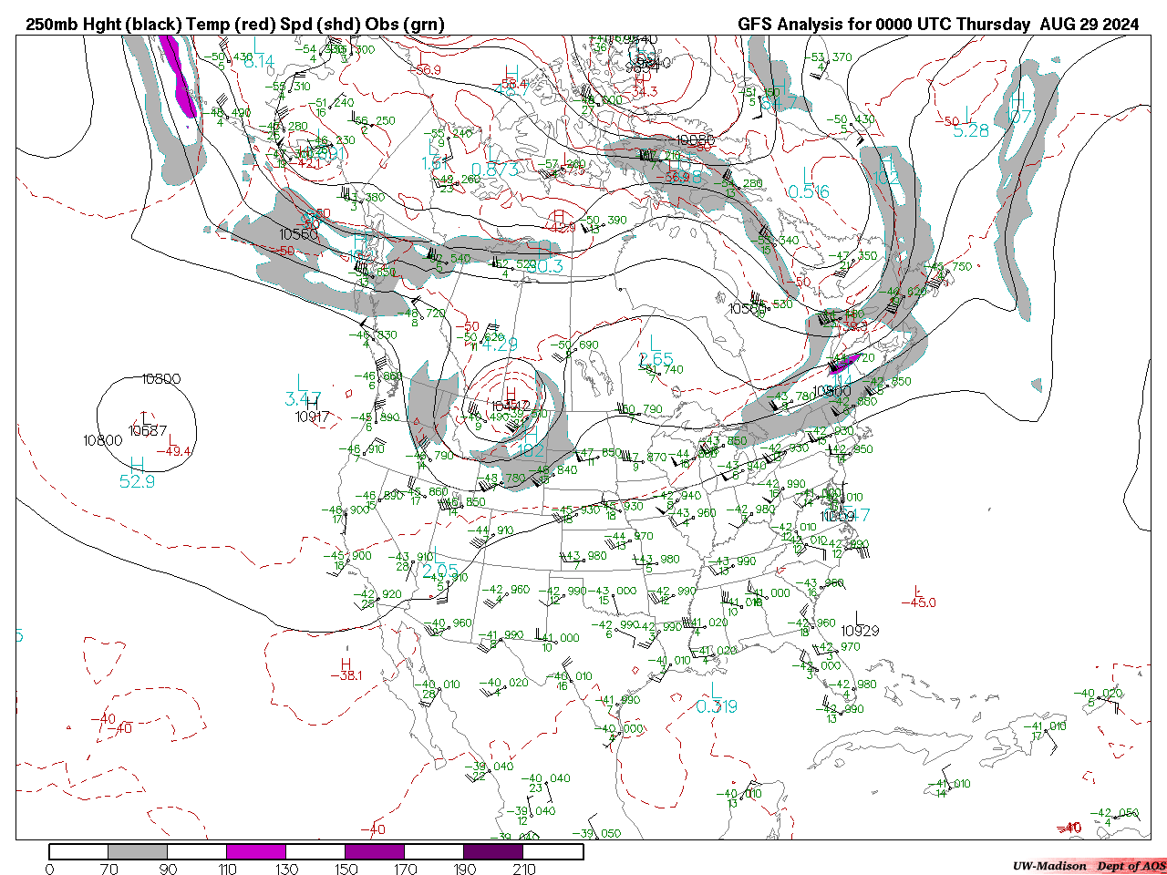Click the "10929" height label off the coast
This screenshot has height=875, width=1167.
pos(860,631)
